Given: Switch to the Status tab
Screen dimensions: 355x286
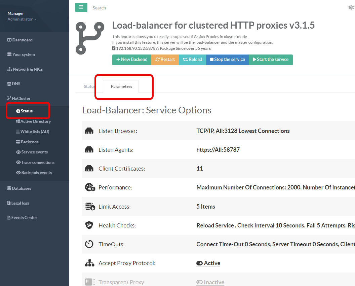Looking at the screenshot, I should [x=89, y=86].
